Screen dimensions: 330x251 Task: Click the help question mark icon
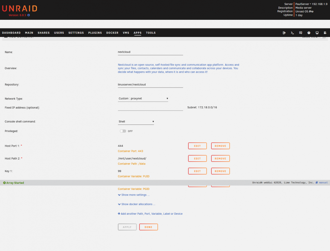pos(309,33)
